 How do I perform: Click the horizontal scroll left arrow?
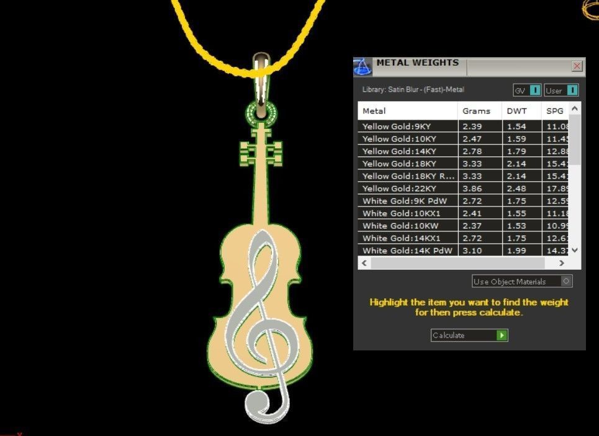[364, 263]
